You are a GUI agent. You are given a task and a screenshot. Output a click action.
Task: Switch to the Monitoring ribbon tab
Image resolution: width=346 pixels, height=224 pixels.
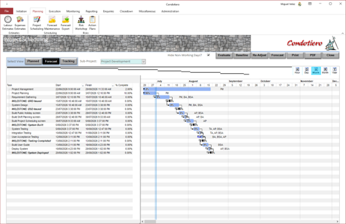(x=73, y=11)
